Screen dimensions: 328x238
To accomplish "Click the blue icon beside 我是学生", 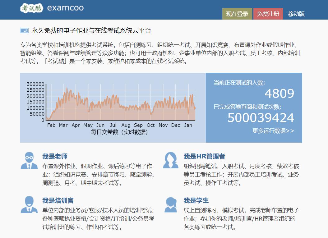I will pos(171,204).
